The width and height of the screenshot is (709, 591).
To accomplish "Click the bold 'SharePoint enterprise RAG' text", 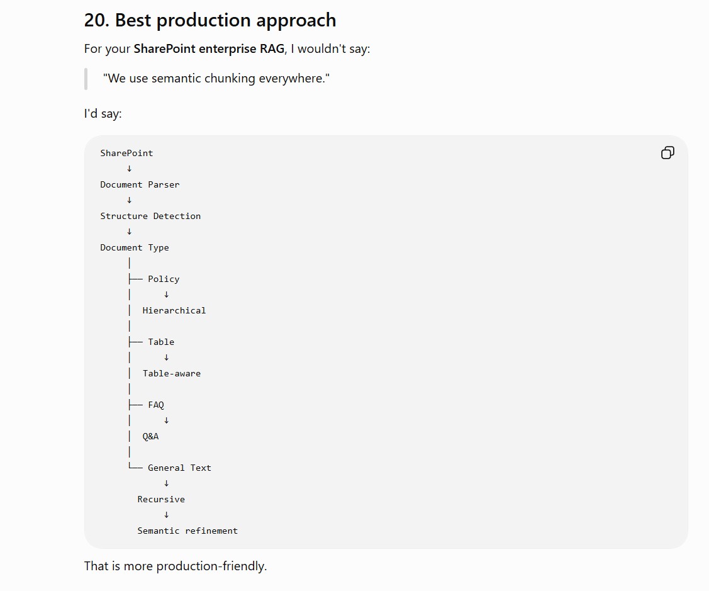I will (x=209, y=49).
